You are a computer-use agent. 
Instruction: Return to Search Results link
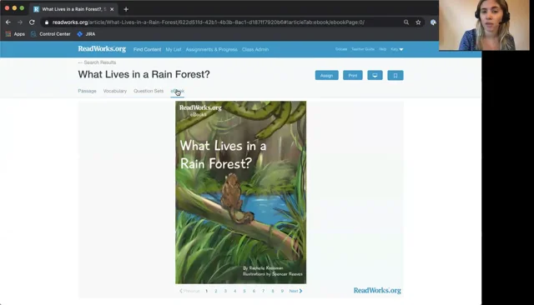[97, 62]
